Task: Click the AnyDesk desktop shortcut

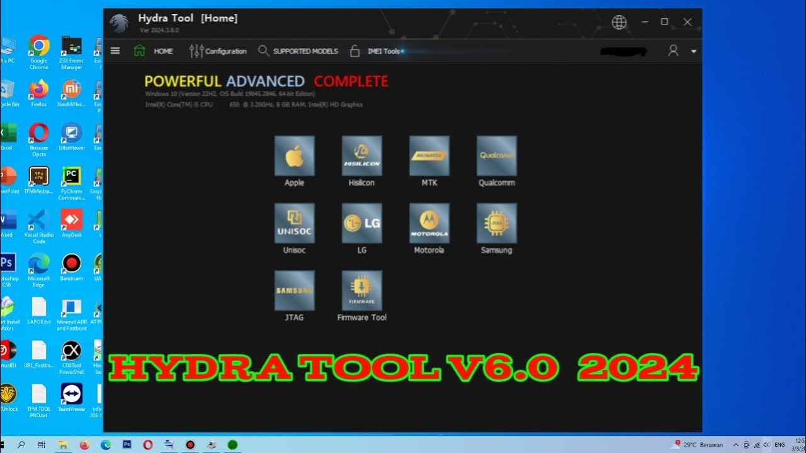Action: click(71, 223)
